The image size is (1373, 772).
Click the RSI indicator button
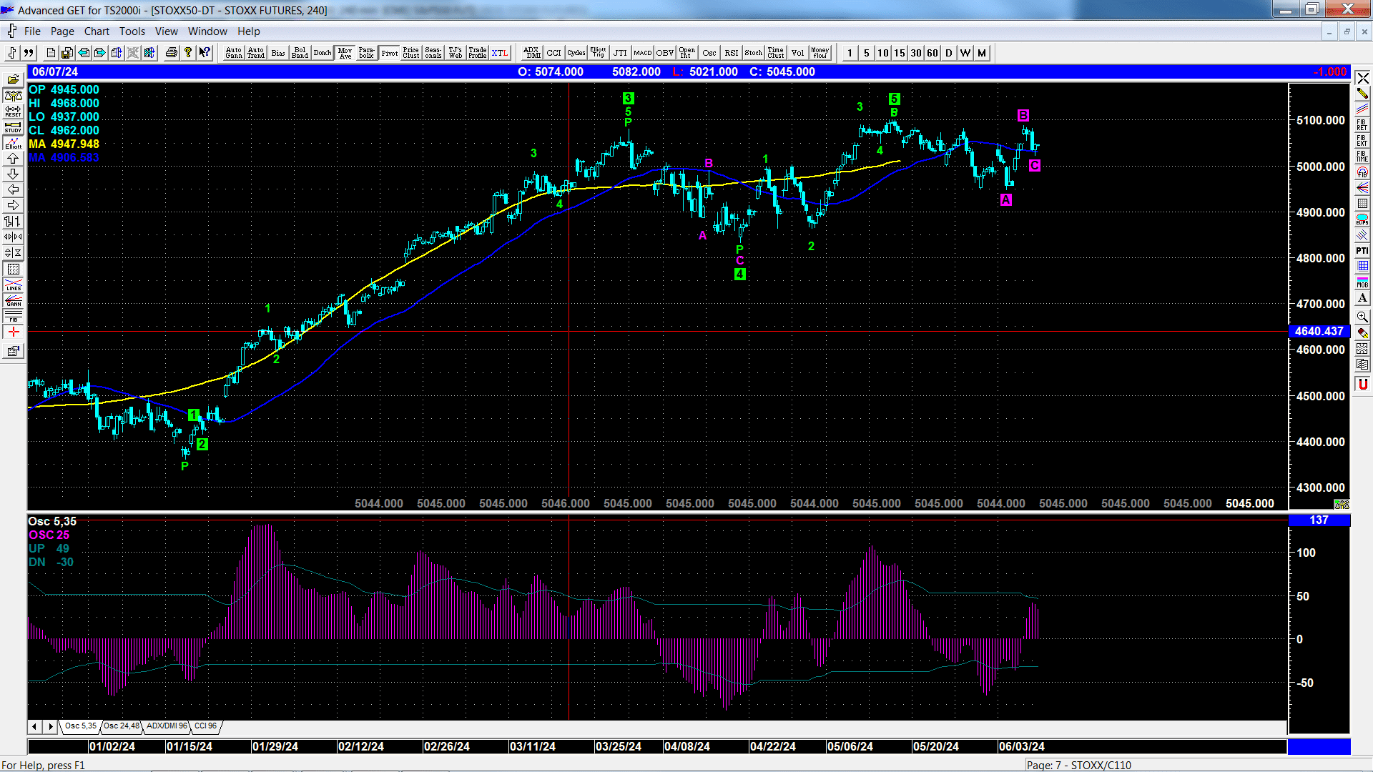732,53
